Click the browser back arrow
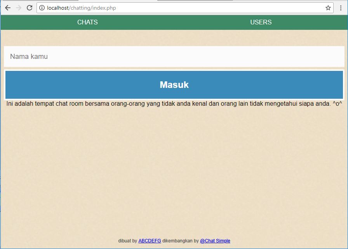Viewport: 348px width, 249px height. [x=7, y=8]
